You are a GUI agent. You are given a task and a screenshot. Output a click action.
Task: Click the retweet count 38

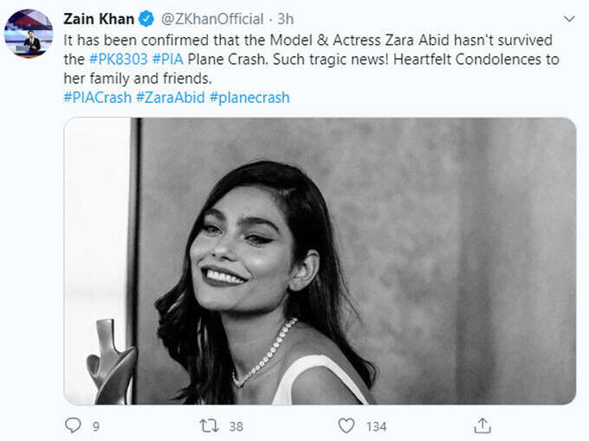[x=236, y=426]
